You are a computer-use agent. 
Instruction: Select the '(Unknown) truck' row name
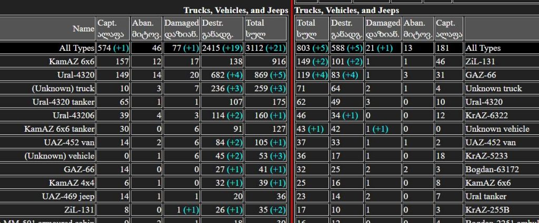coord(63,88)
